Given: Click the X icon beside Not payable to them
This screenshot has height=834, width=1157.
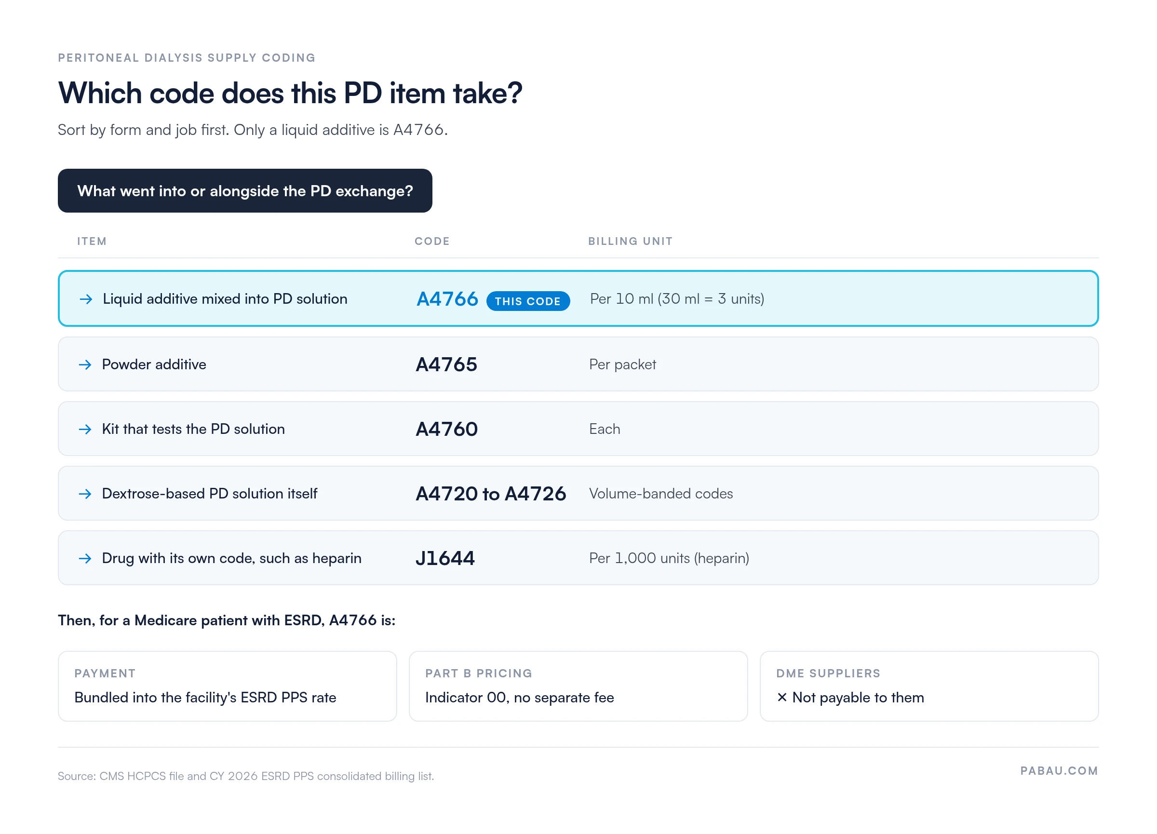Looking at the screenshot, I should point(781,697).
